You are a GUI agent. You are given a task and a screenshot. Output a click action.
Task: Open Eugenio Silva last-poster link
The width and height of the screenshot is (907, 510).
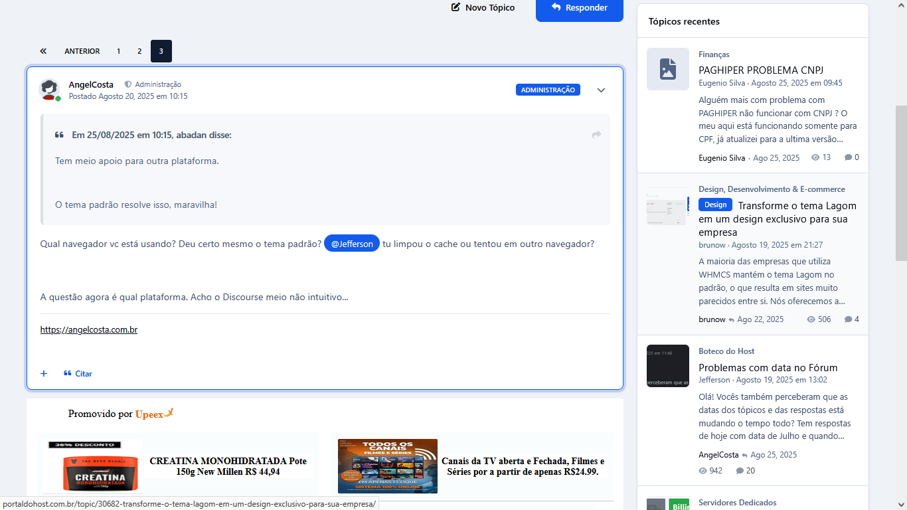[722, 157]
